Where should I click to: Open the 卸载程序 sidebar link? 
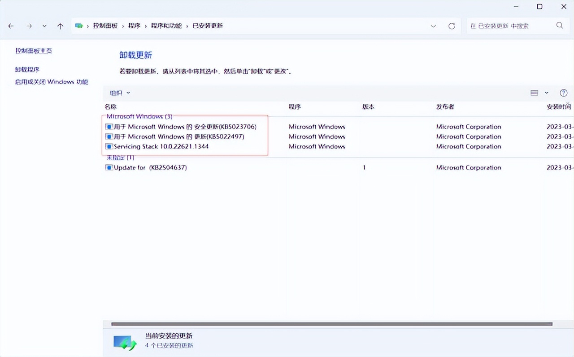pos(27,69)
